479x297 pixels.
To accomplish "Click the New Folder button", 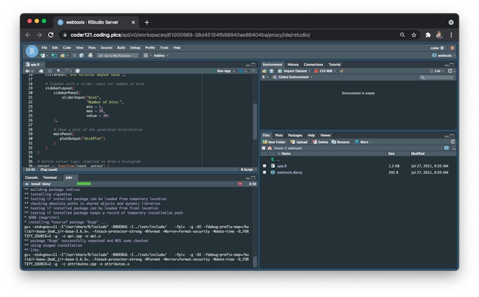I will click(x=274, y=142).
